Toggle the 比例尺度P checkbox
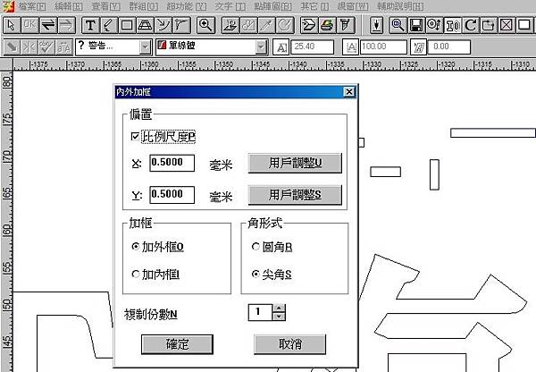This screenshot has width=536, height=372. pos(135,137)
